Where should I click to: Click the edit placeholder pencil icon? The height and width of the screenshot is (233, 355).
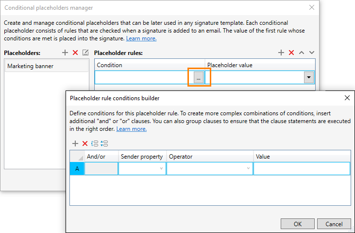tap(85, 53)
